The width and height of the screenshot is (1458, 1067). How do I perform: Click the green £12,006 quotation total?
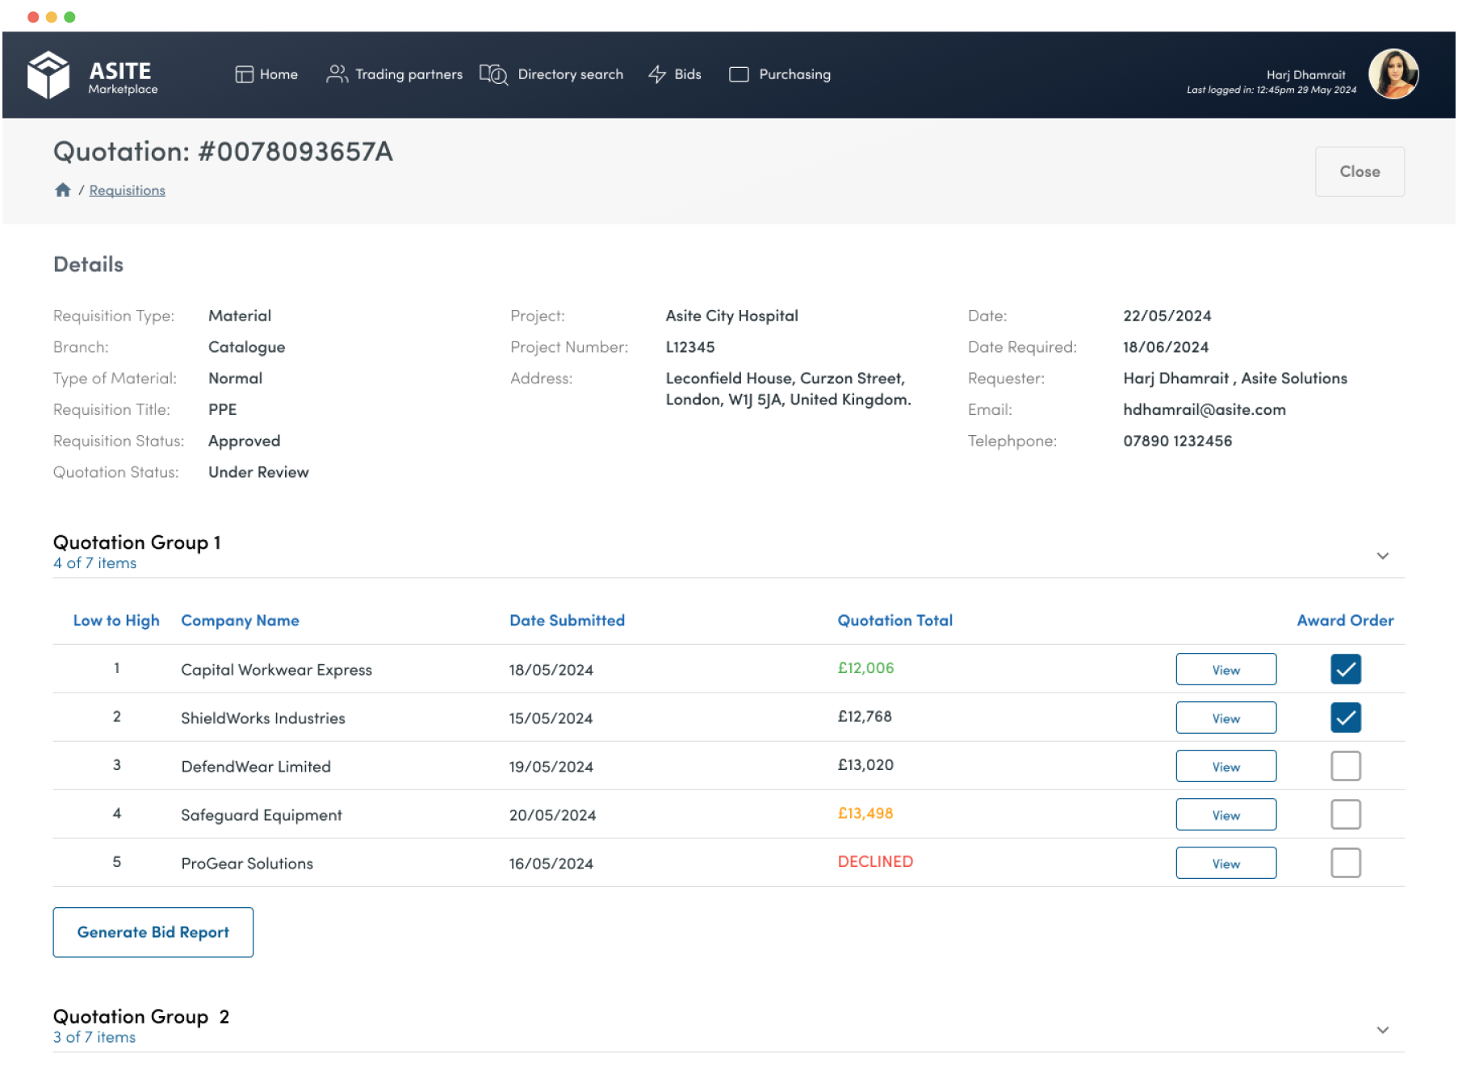click(865, 668)
